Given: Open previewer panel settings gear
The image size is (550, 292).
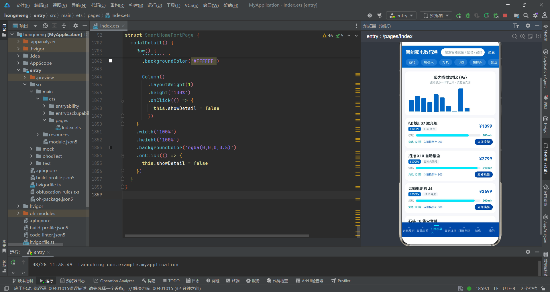Looking at the screenshot, I should pyautogui.click(x=528, y=26).
